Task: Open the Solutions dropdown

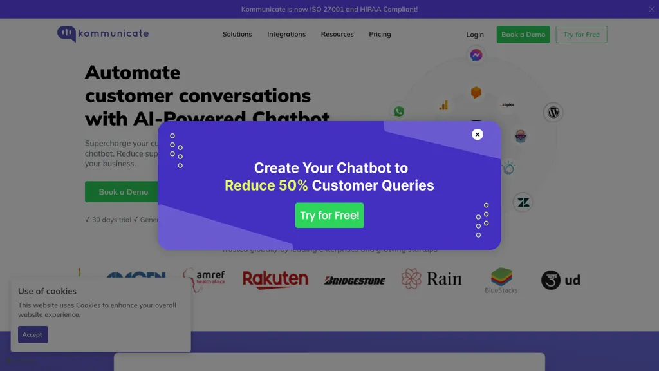Action: point(237,34)
